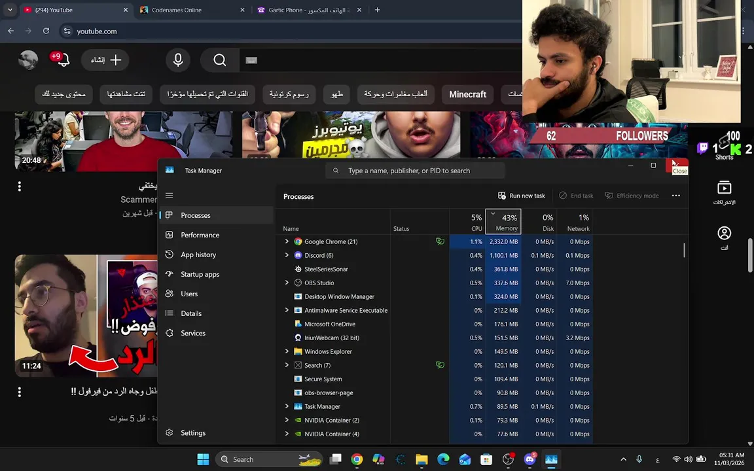Expand Google Chrome (21) process group
The width and height of the screenshot is (754, 471).
click(287, 242)
